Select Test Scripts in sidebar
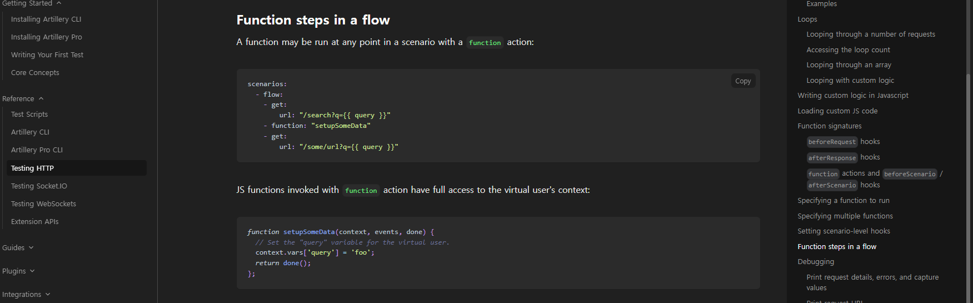973x303 pixels. (x=29, y=114)
